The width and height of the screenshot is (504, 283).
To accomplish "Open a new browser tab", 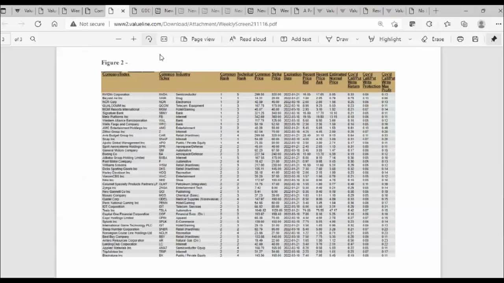I will [435, 11].
